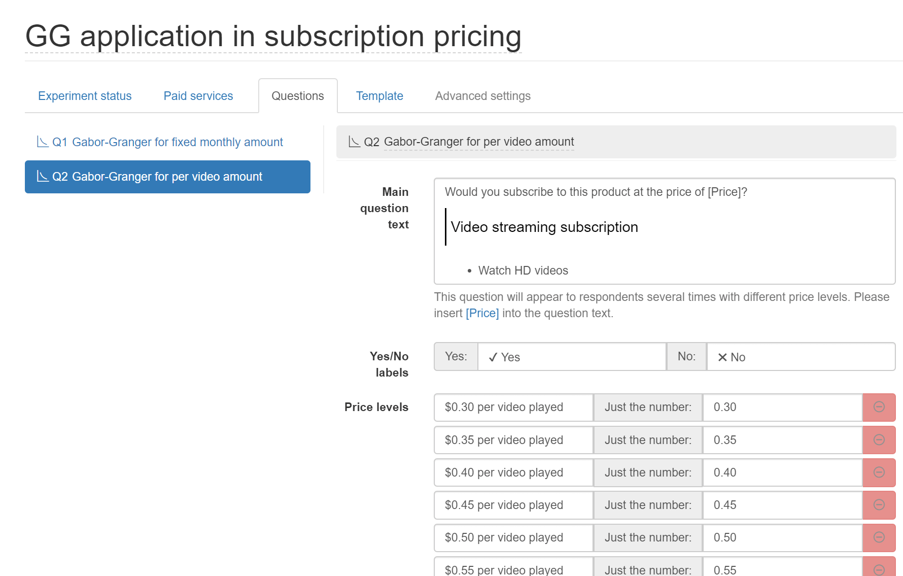
Task: Go to the Advanced settings tab
Action: 483,96
